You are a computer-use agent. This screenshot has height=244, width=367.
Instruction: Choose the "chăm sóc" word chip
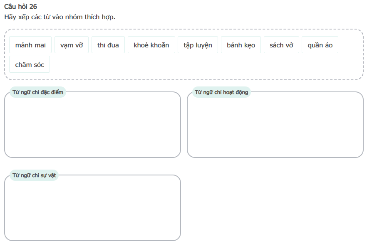pyautogui.click(x=30, y=64)
